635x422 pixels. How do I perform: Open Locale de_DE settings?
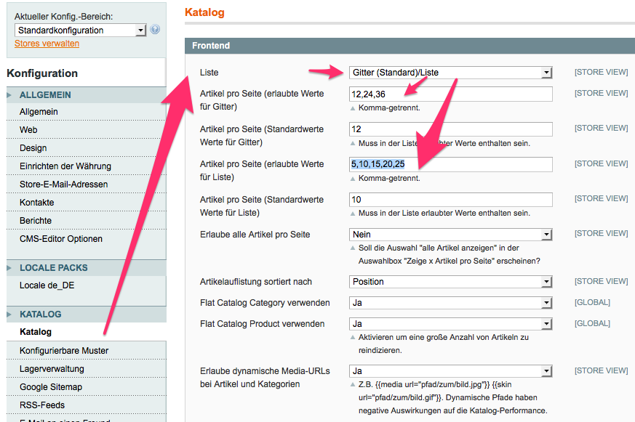click(47, 285)
